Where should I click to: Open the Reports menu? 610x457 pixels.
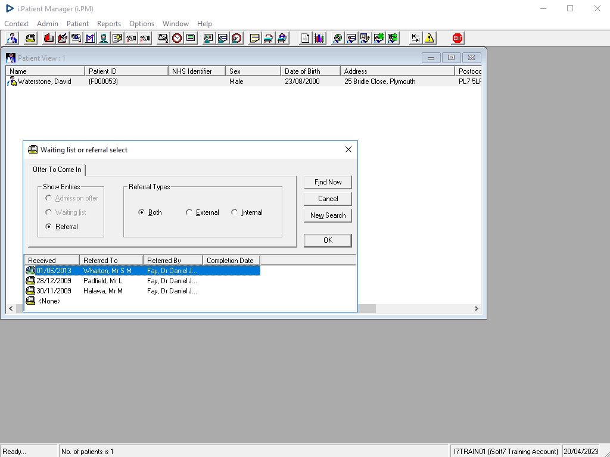tap(109, 24)
